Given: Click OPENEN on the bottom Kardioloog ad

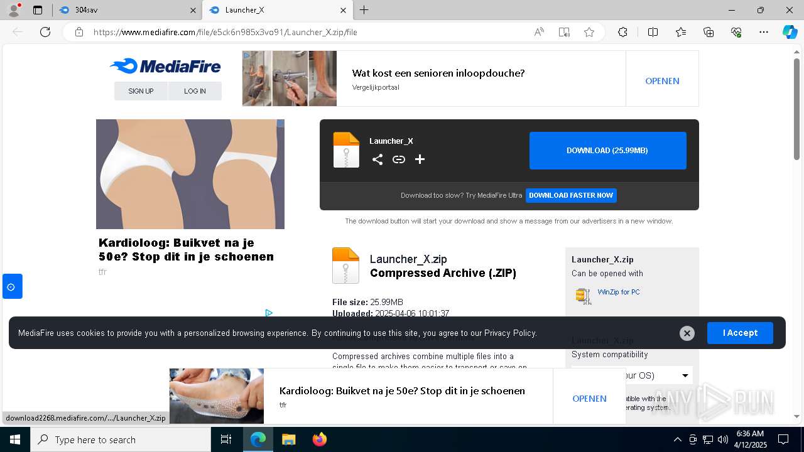Looking at the screenshot, I should tap(589, 399).
